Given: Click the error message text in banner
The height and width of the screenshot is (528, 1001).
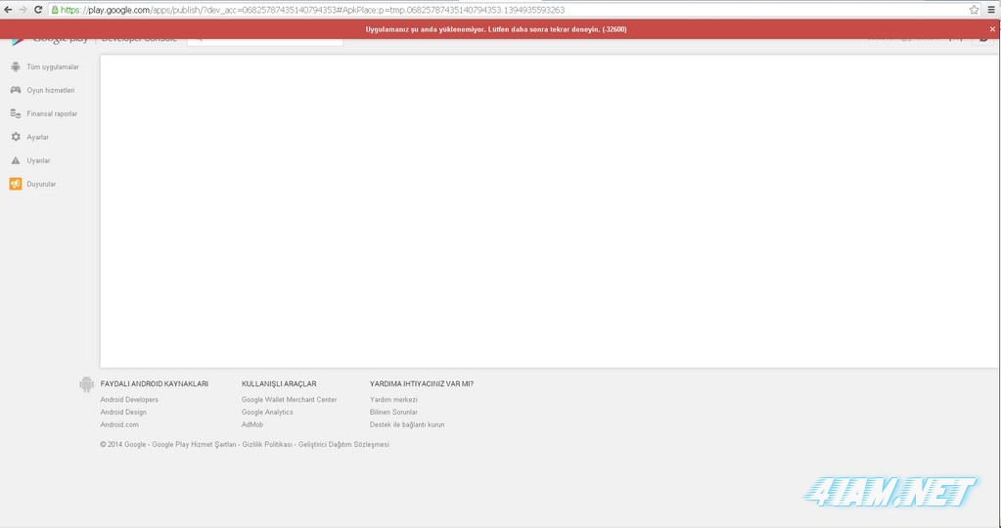Looking at the screenshot, I should click(496, 29).
